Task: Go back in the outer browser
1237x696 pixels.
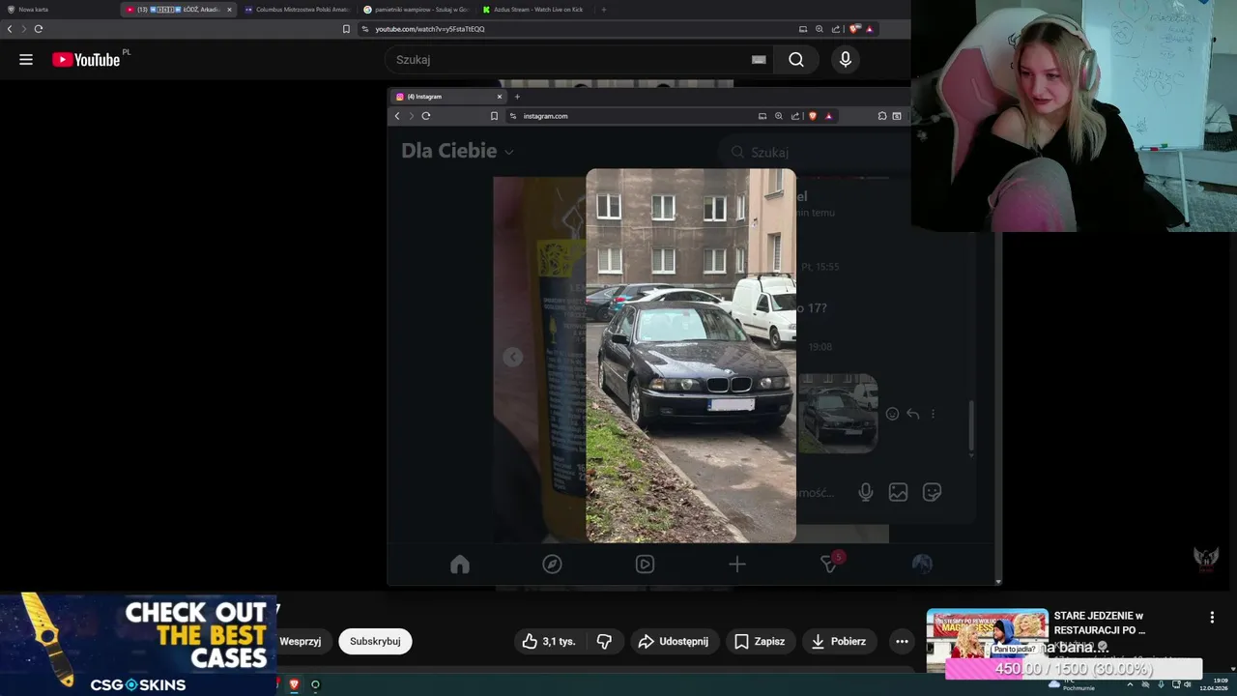Action: (10, 29)
